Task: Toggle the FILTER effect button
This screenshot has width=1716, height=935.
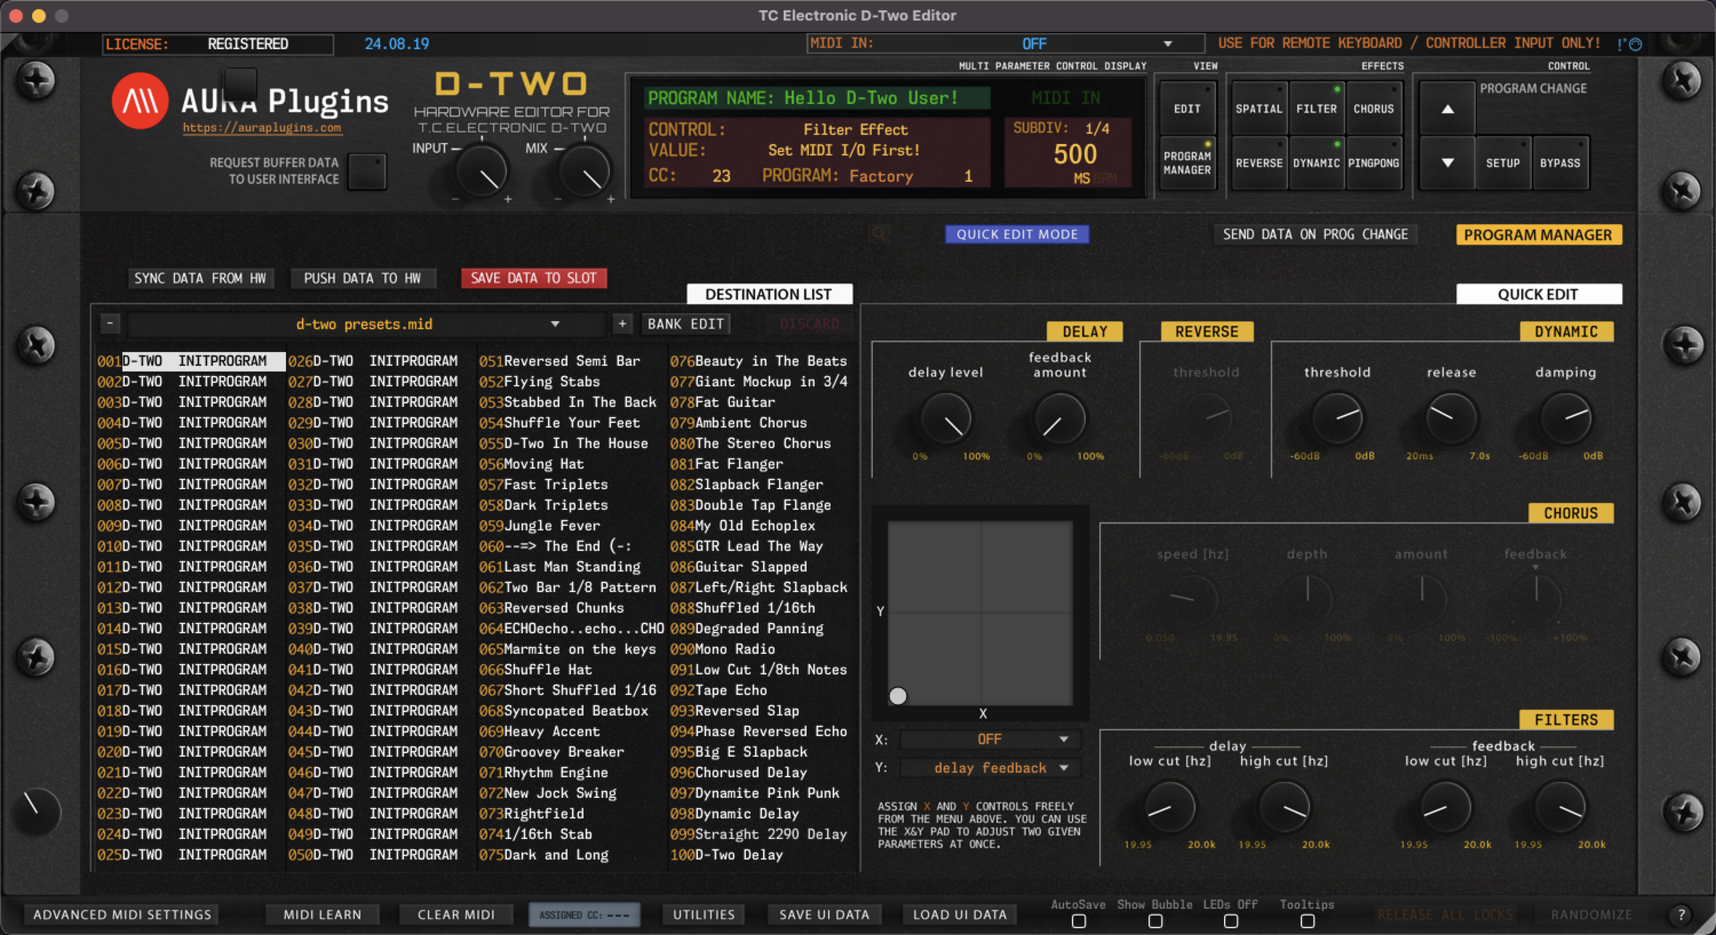Action: coord(1316,109)
